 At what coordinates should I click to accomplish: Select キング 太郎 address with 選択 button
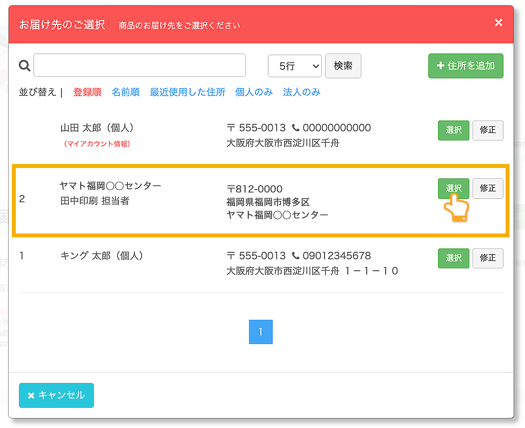pos(453,258)
